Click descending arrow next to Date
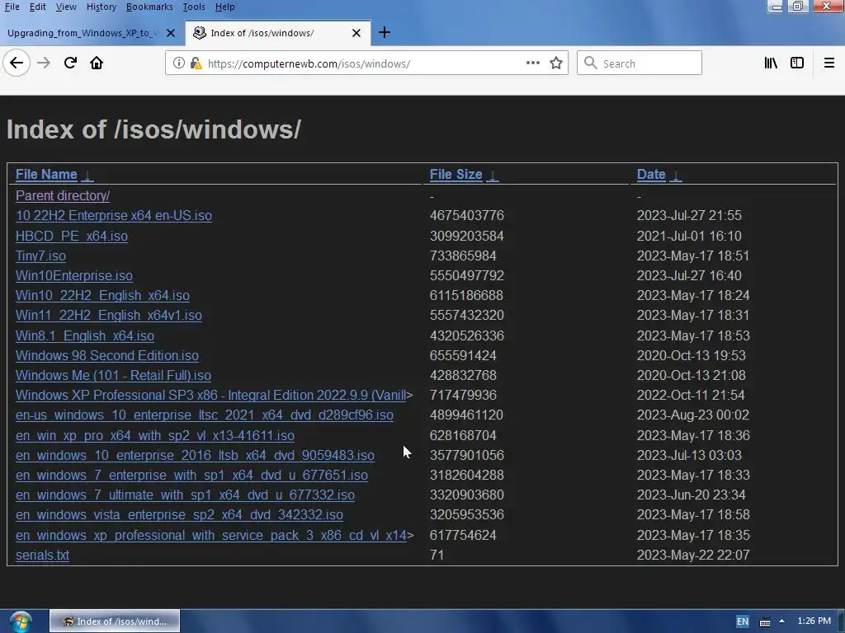 [x=675, y=176]
